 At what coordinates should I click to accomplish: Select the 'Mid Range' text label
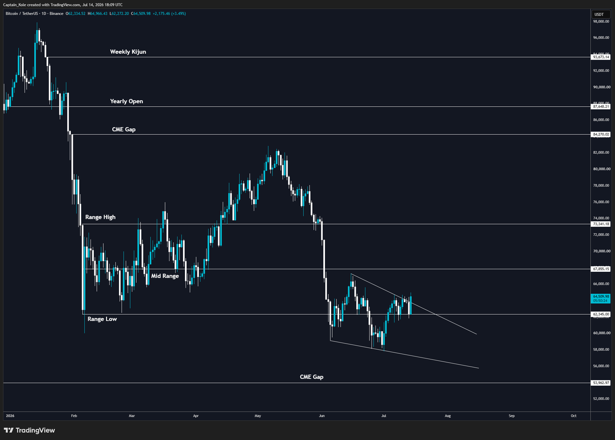[x=165, y=276]
